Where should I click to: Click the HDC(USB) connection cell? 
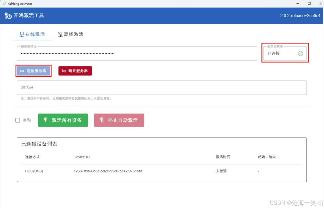[34, 171]
